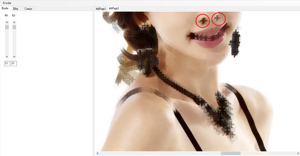Image resolution: width=300 pixels, height=156 pixels.
Task: Open the Blur tab
Action: 17,8
